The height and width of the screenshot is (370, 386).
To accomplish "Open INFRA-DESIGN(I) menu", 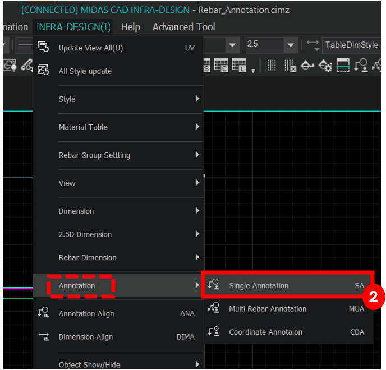I will [73, 27].
